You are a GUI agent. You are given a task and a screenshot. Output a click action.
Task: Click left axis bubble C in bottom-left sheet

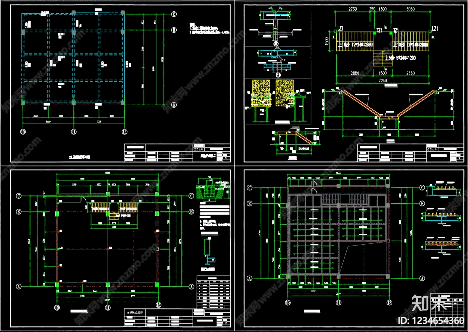(x=18, y=196)
